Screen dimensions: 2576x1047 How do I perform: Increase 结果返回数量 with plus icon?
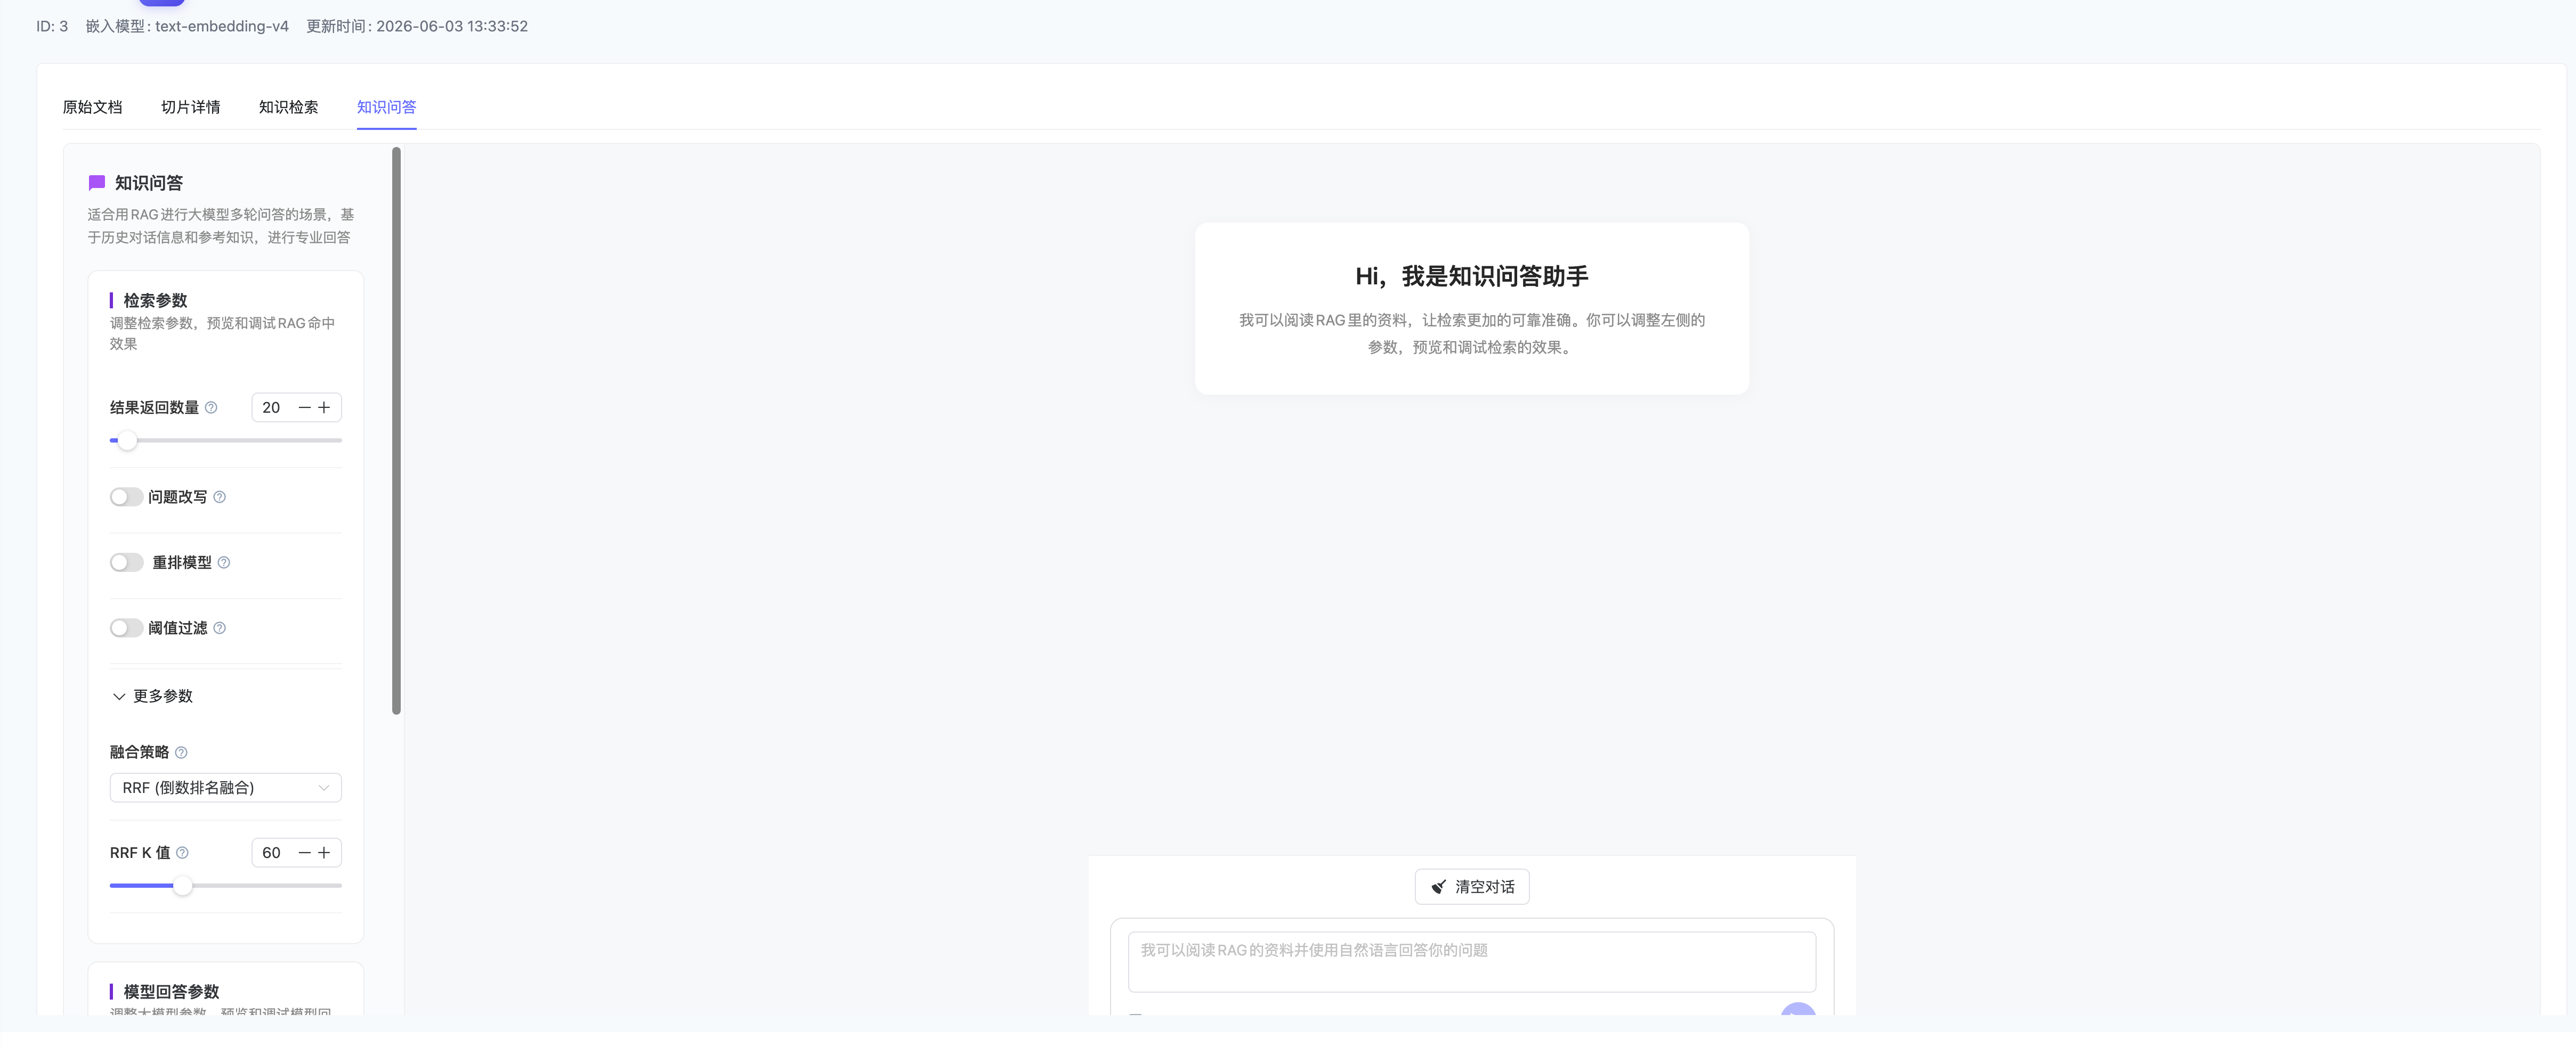click(x=324, y=407)
